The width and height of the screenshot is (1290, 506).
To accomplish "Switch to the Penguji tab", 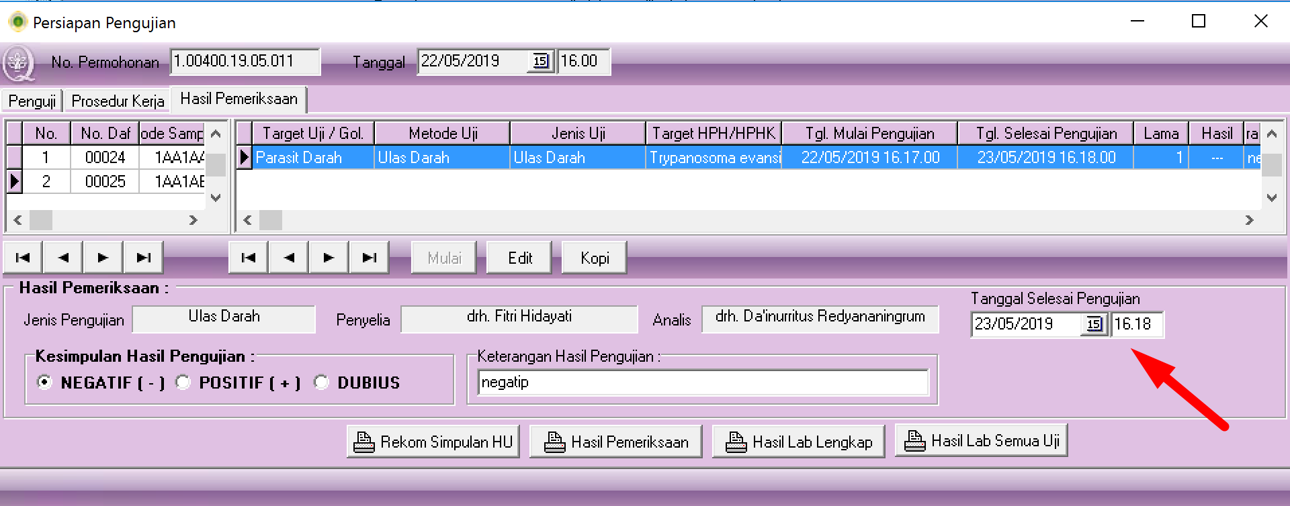I will tap(32, 101).
